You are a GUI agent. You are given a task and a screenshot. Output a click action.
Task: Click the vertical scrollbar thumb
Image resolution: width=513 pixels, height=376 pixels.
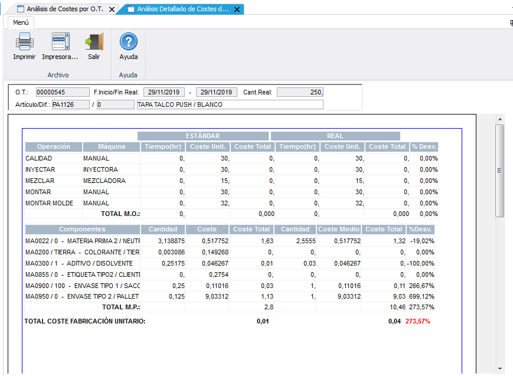click(x=499, y=171)
